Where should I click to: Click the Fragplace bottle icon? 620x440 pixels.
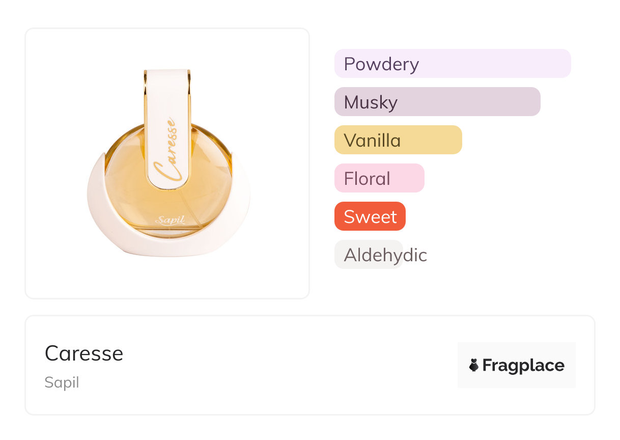tap(474, 365)
